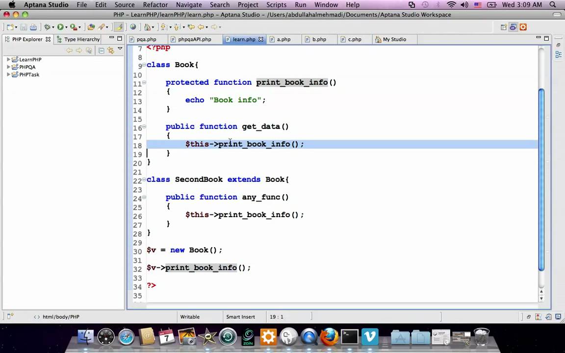Expand the PHPQA project
The height and width of the screenshot is (353, 565).
point(9,67)
